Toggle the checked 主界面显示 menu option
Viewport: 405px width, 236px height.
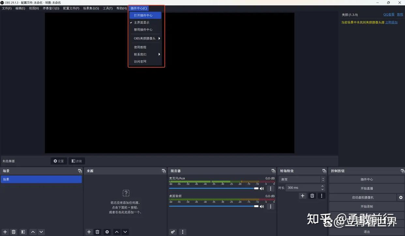coord(142,23)
